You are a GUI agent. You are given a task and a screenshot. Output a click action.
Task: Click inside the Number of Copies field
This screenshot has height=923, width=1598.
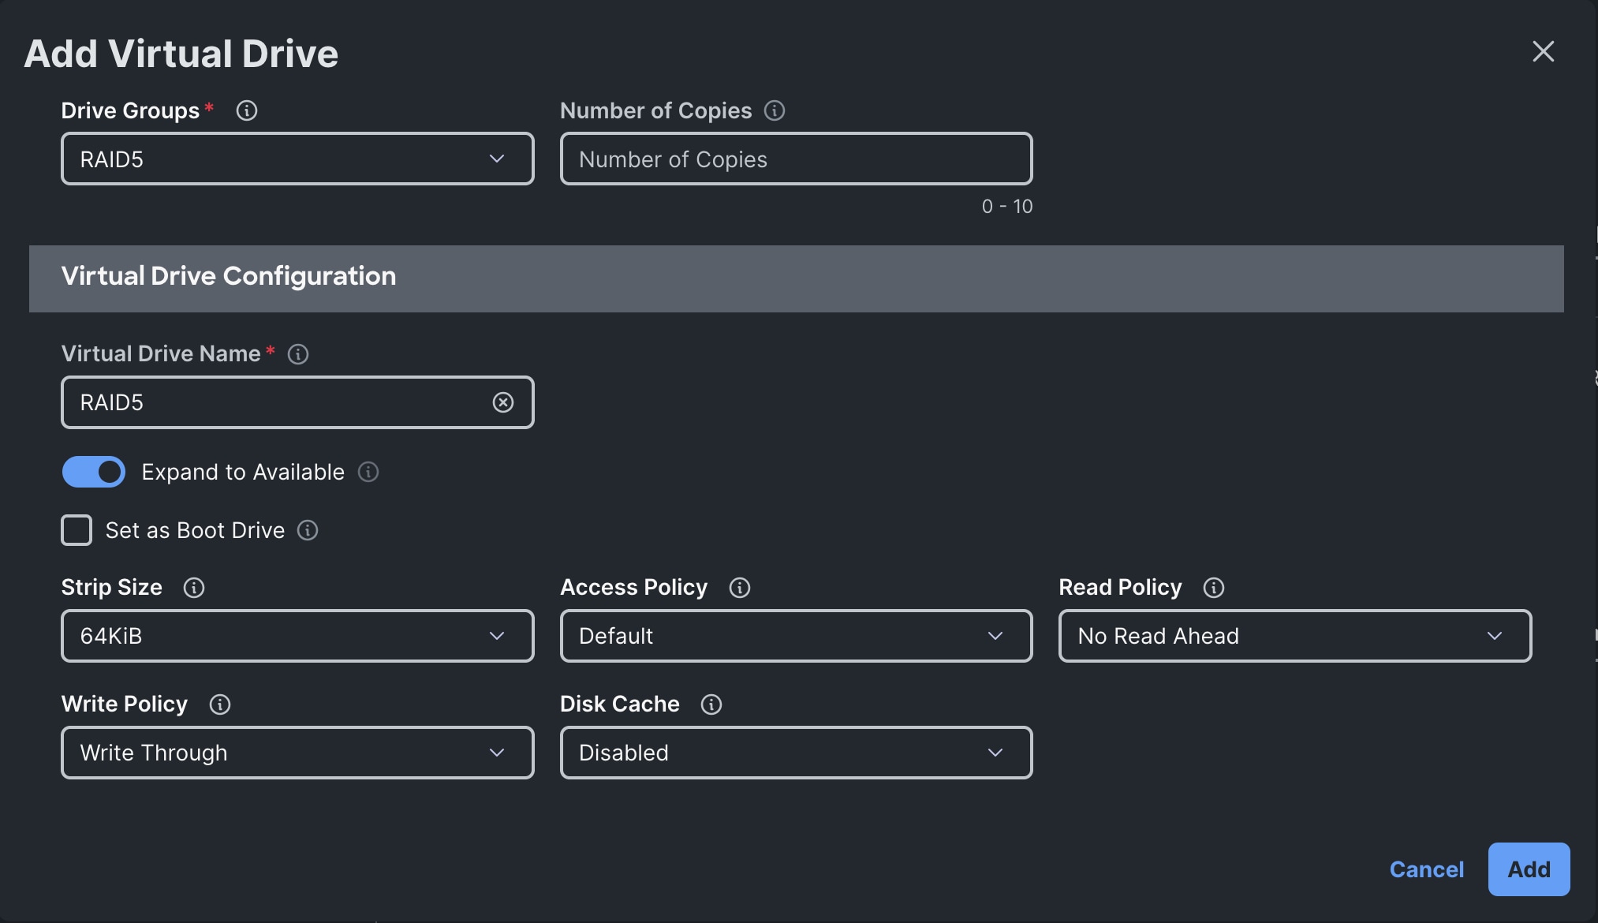click(795, 159)
